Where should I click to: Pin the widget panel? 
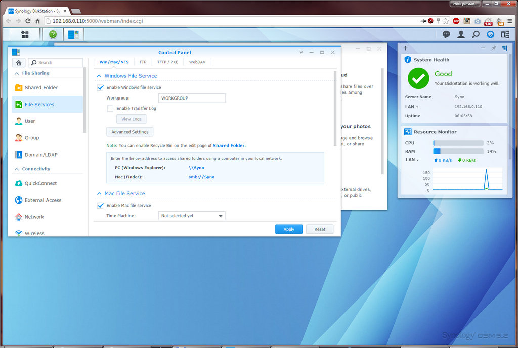tap(494, 48)
